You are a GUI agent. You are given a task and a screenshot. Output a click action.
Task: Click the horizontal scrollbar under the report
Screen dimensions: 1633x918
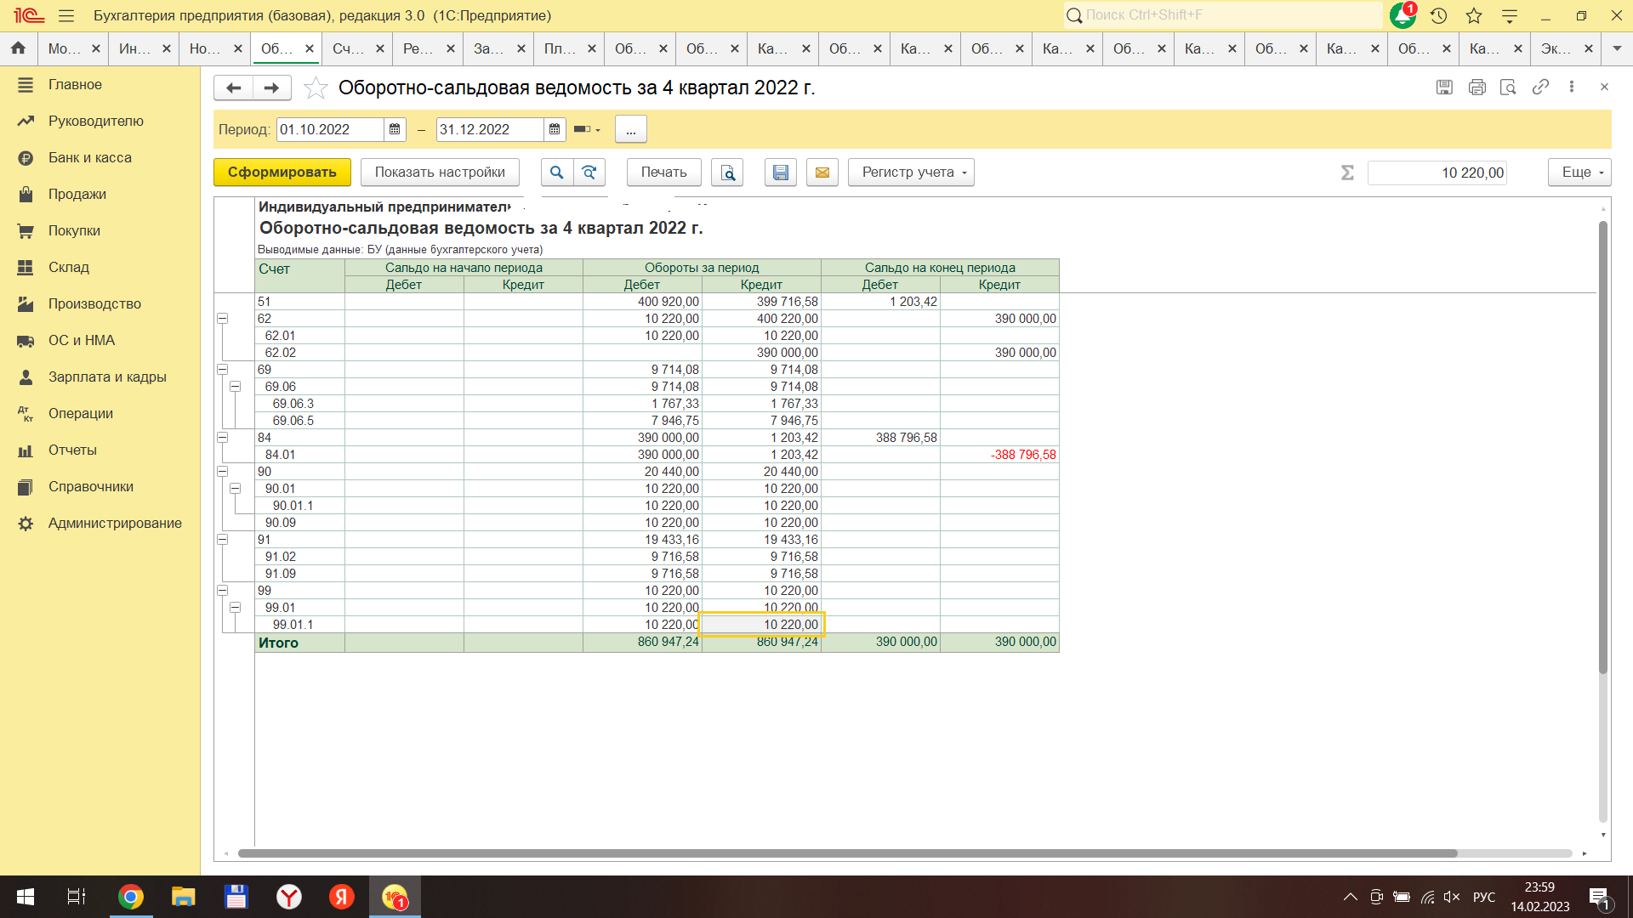tap(847, 853)
